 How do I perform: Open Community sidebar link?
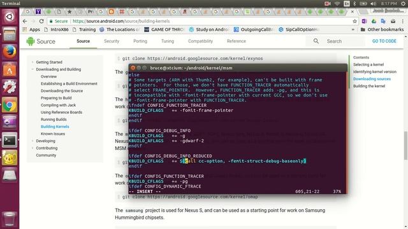(x=46, y=155)
